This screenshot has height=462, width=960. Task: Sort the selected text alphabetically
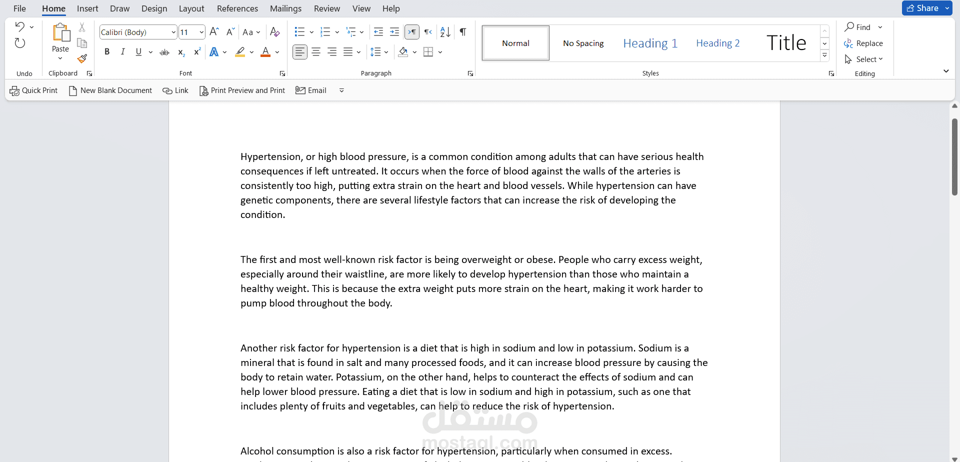click(445, 32)
